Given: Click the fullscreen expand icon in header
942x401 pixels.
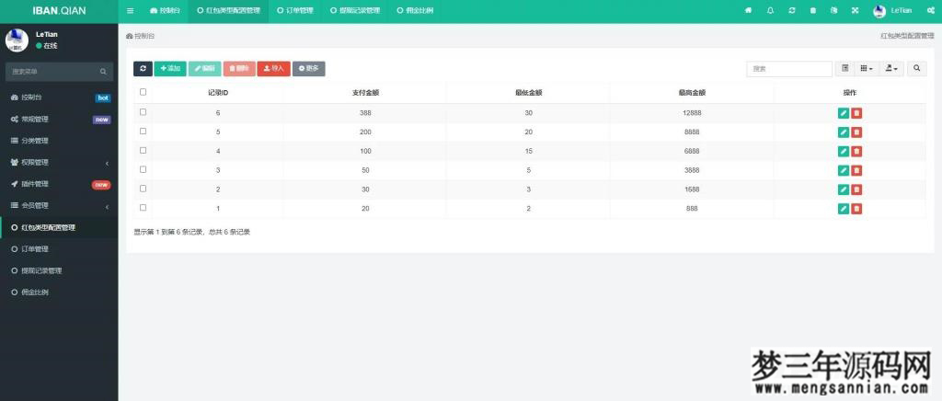Looking at the screenshot, I should point(855,10).
